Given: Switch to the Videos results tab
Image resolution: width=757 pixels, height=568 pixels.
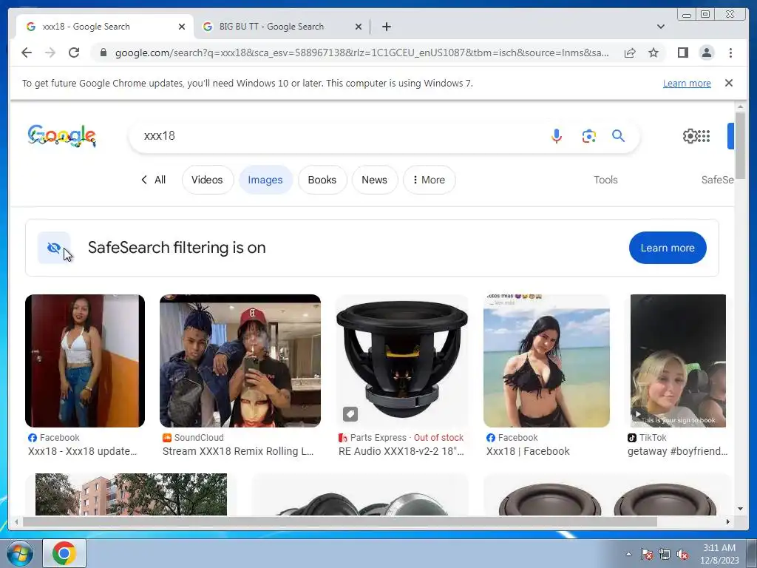Looking at the screenshot, I should pos(207,180).
